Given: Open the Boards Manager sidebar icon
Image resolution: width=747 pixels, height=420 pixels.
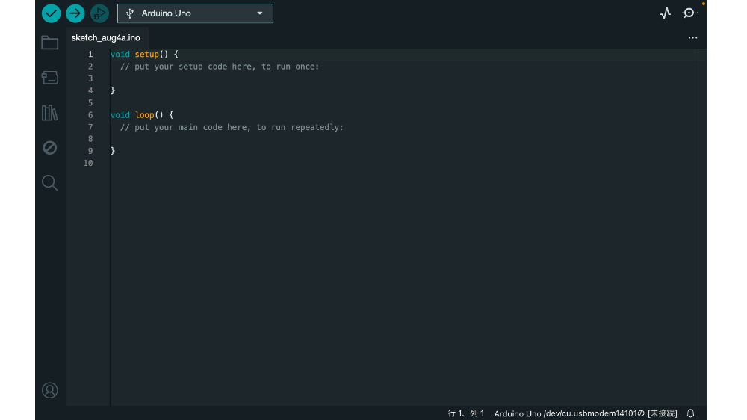Looking at the screenshot, I should tap(50, 78).
